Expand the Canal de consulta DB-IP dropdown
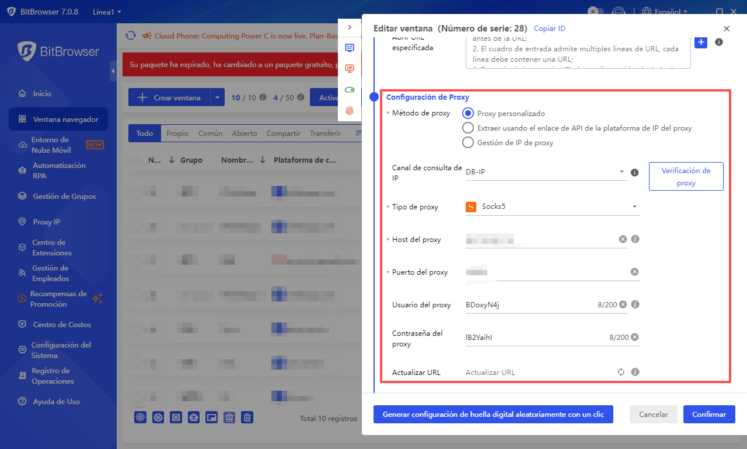The image size is (747, 449). tap(545, 172)
